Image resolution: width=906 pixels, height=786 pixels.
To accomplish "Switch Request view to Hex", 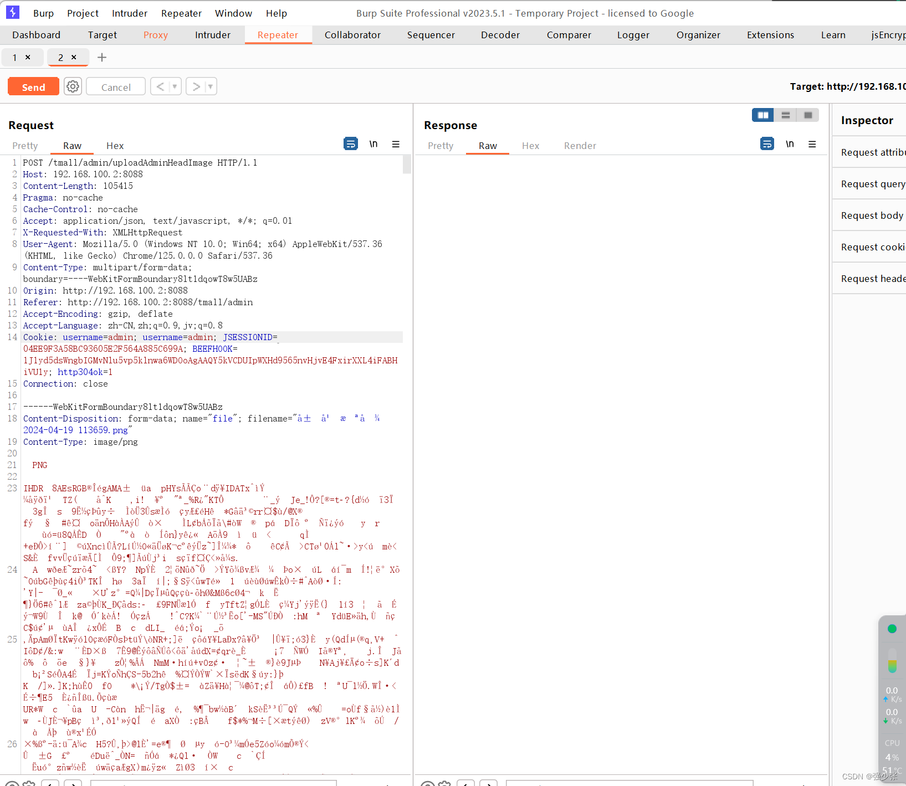I will (115, 146).
